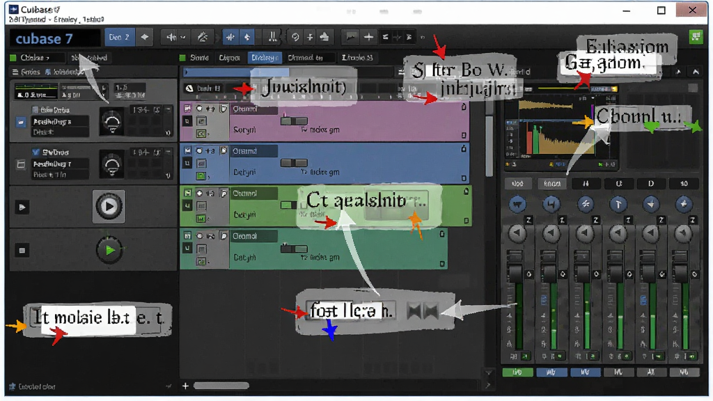
Task: Click the dial knob in the first inspector strip
Action: [112, 122]
